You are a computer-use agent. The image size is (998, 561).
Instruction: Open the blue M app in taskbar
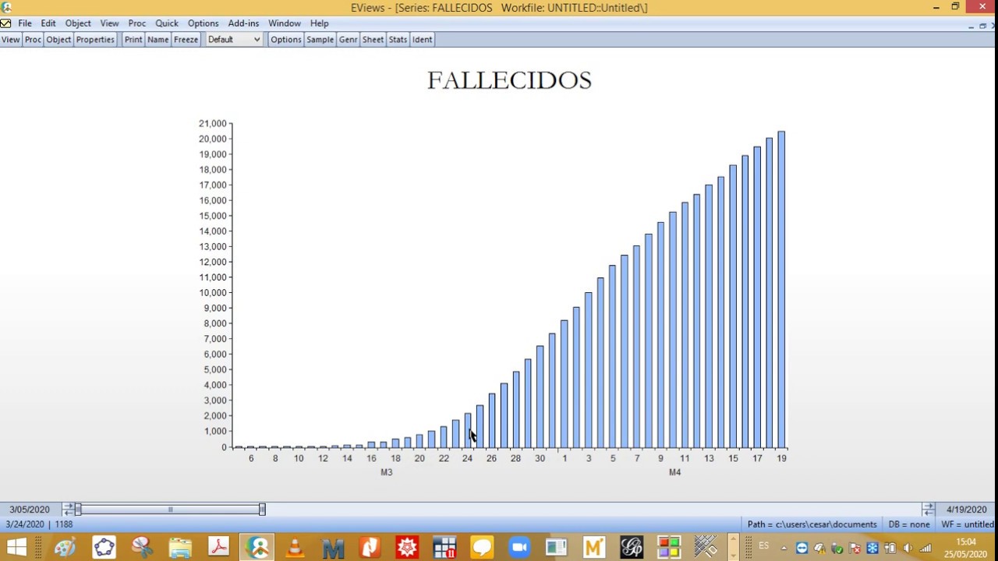(x=333, y=547)
